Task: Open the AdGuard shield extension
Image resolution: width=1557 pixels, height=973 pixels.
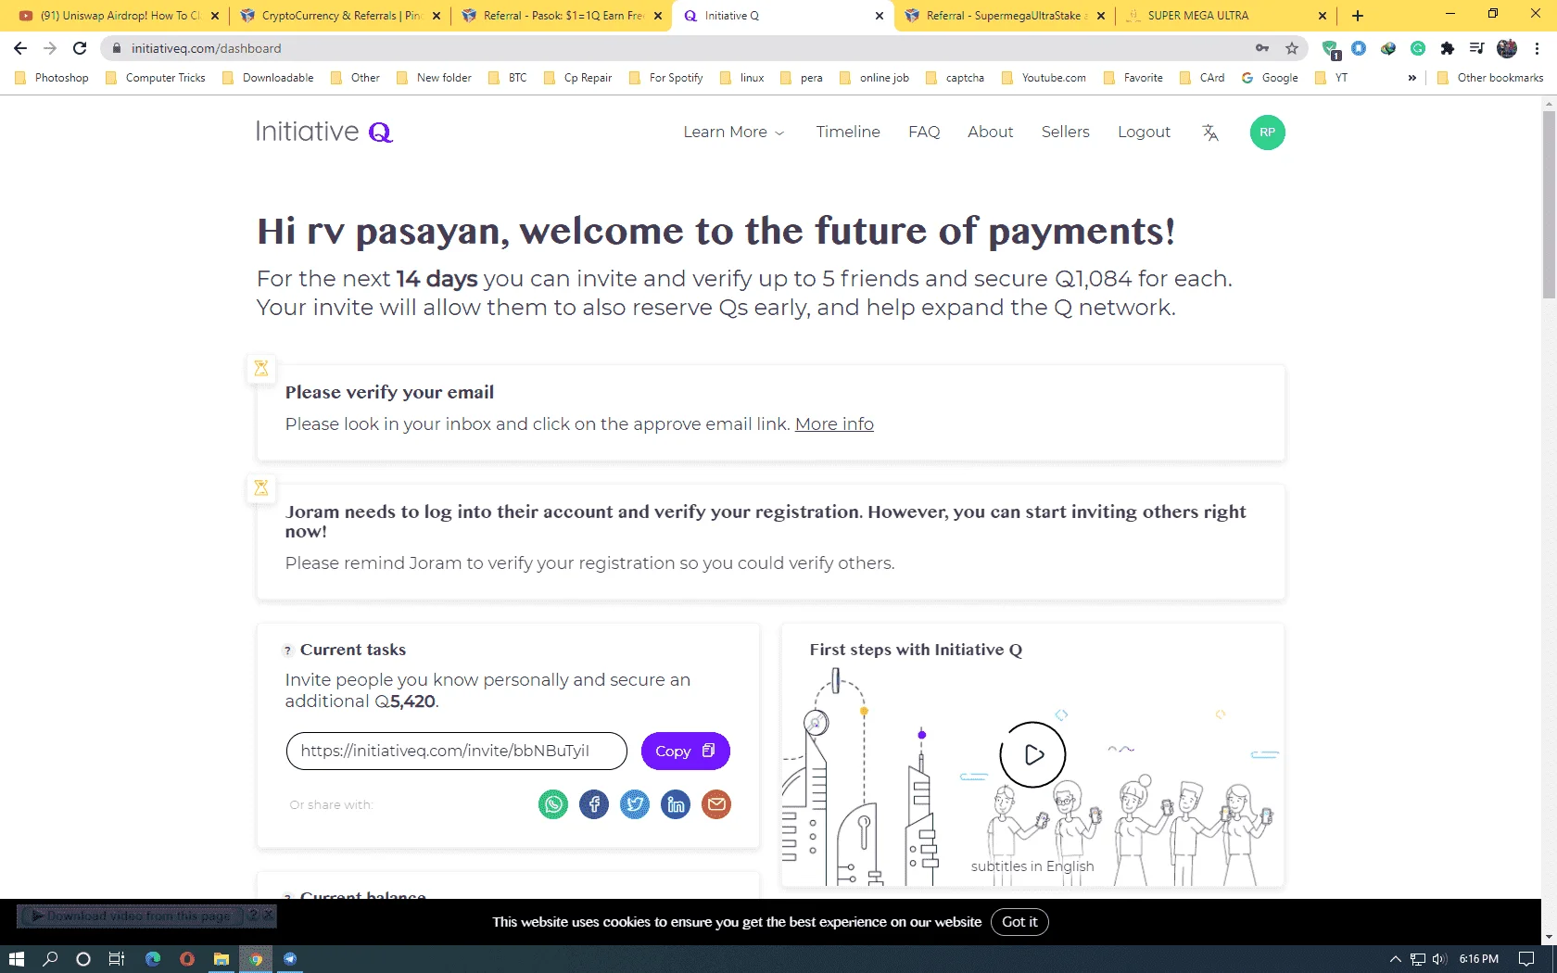Action: pyautogui.click(x=1331, y=49)
